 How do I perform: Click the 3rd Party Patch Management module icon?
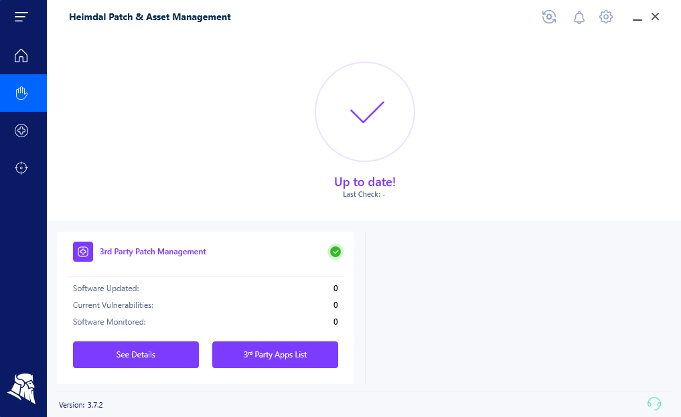(x=83, y=252)
